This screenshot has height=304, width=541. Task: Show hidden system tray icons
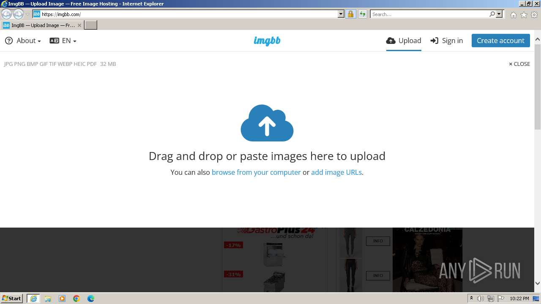pyautogui.click(x=471, y=299)
